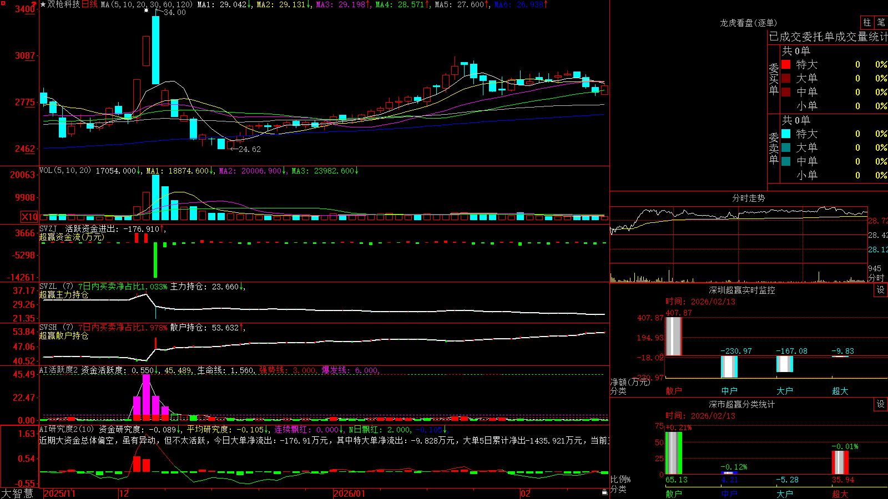Click the dark red 大单 buy-order color square
The height and width of the screenshot is (499, 888).
[x=786, y=78]
